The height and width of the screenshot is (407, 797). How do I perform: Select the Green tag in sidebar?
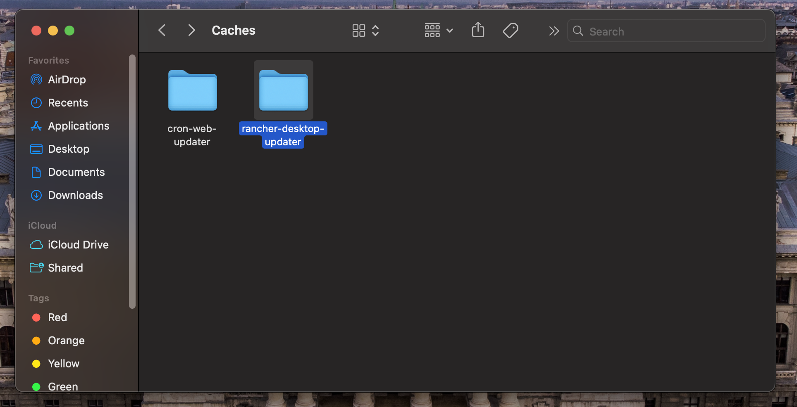point(62,386)
